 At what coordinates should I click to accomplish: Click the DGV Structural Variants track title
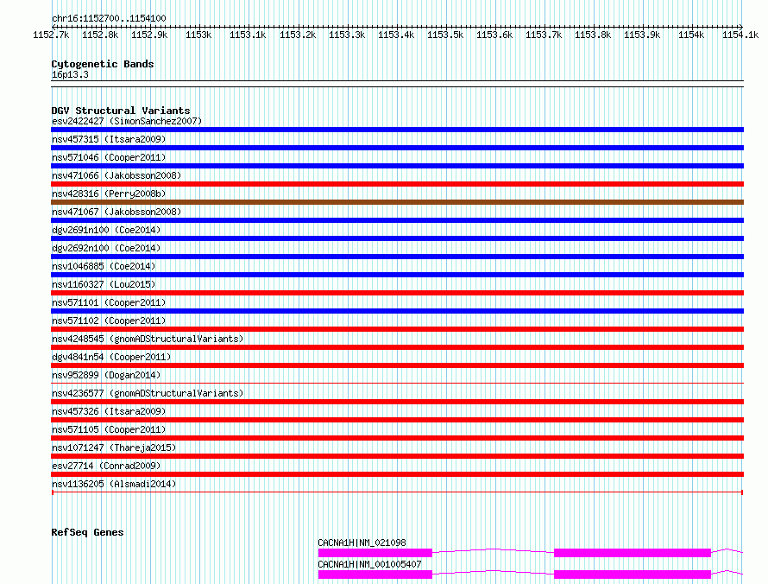pos(121,111)
